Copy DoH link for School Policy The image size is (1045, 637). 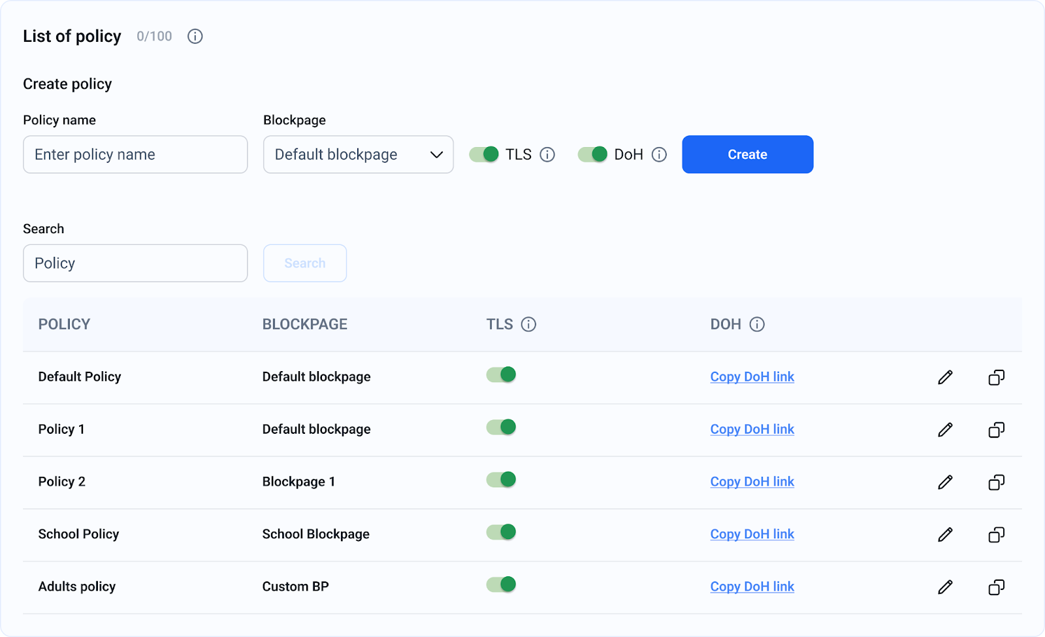[752, 534]
